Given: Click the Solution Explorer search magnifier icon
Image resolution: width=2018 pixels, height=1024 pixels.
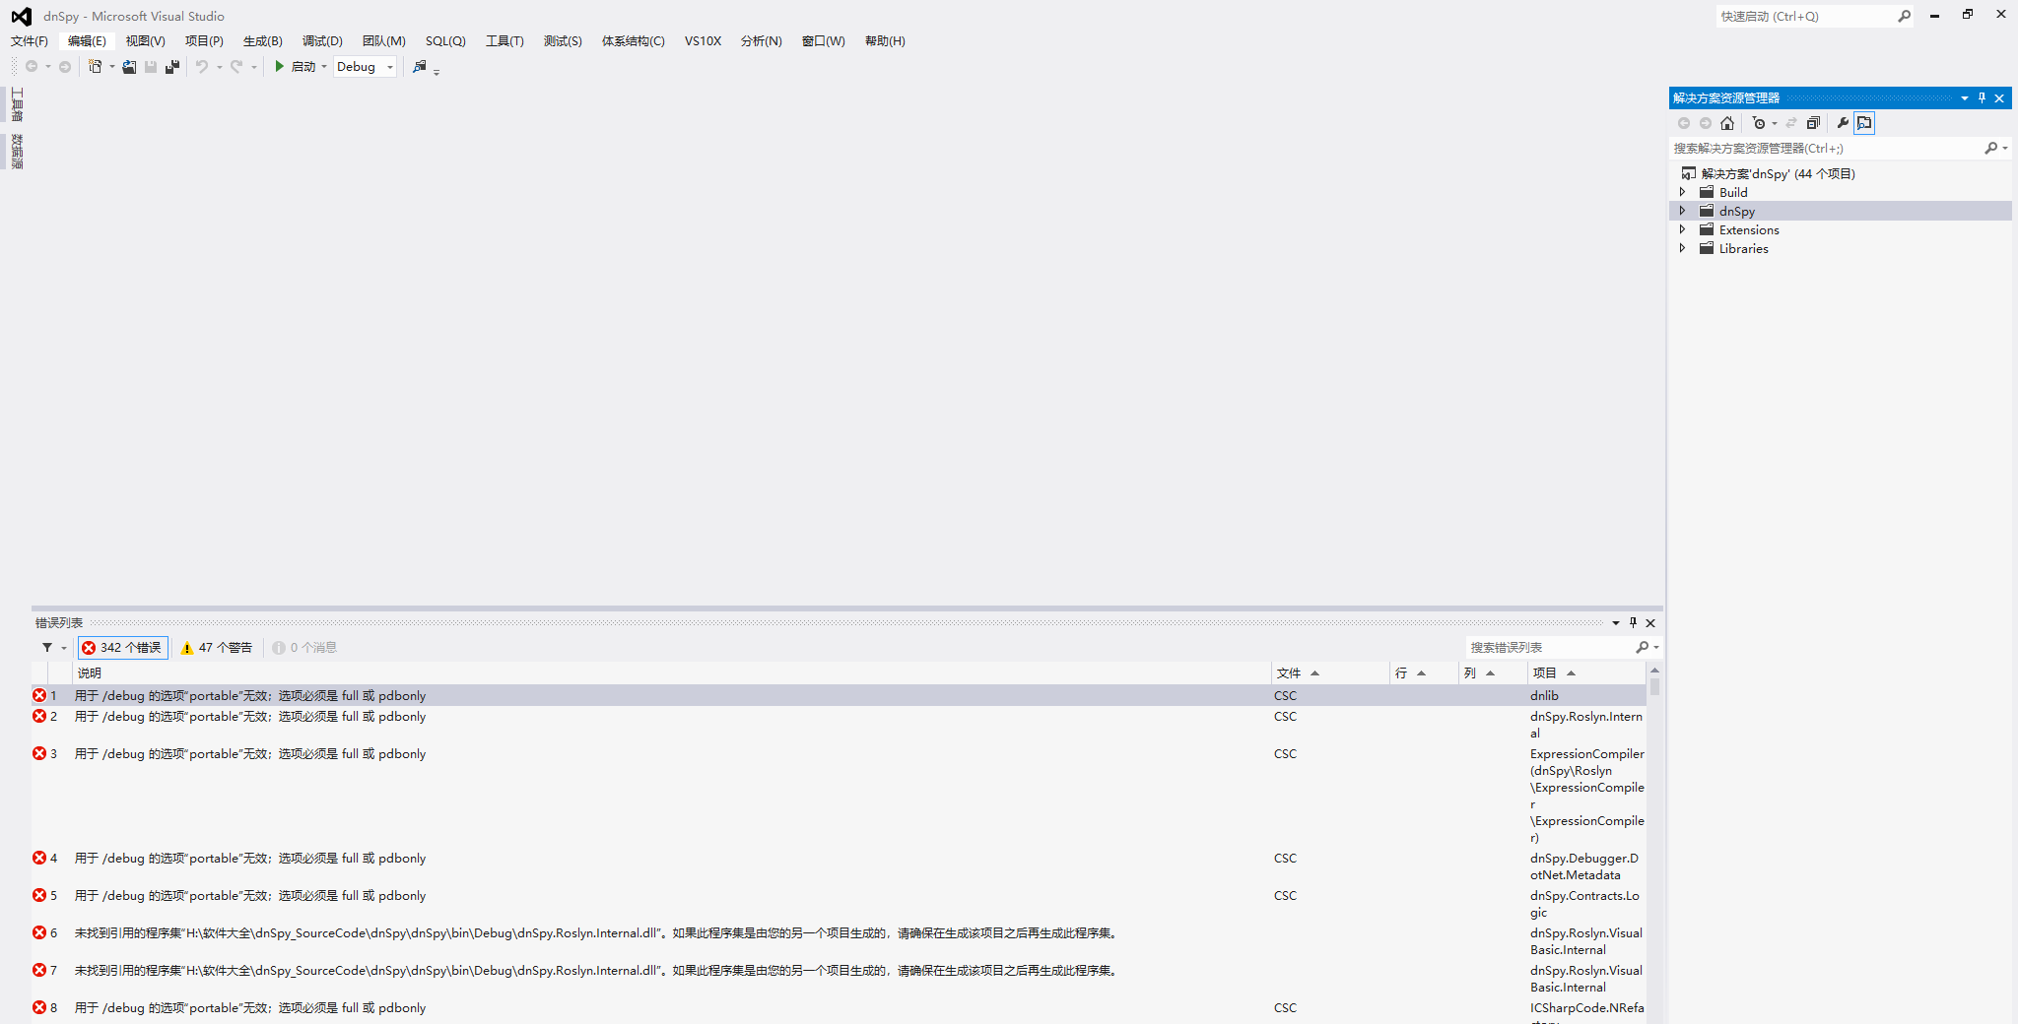Looking at the screenshot, I should point(1990,148).
